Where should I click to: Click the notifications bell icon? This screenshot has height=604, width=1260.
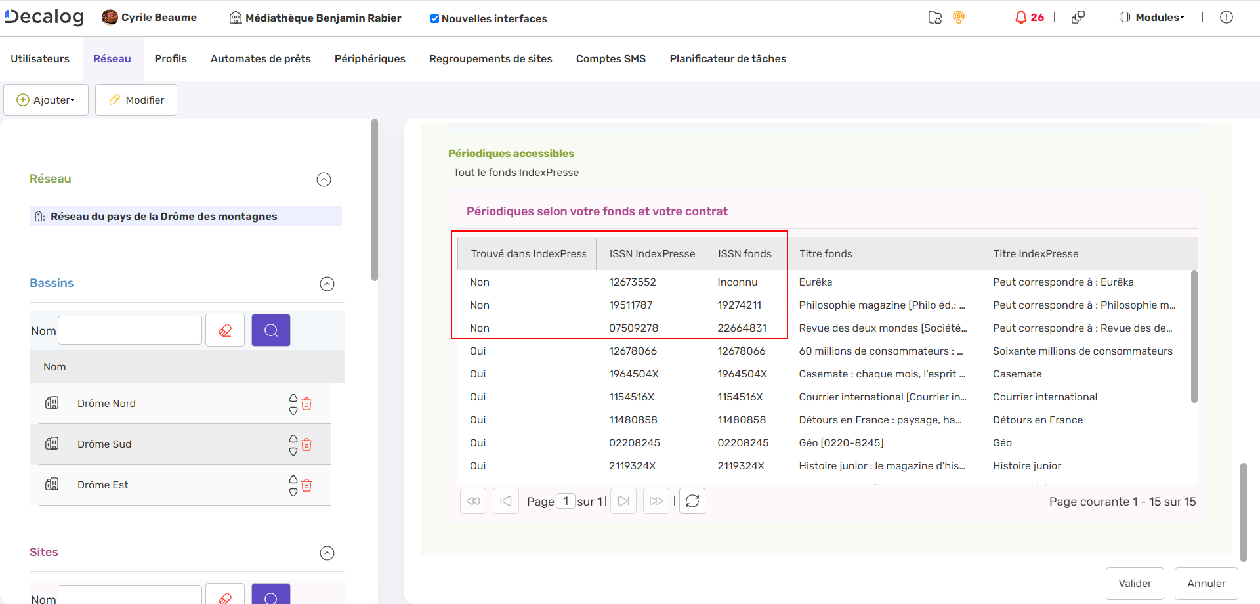(x=1020, y=18)
